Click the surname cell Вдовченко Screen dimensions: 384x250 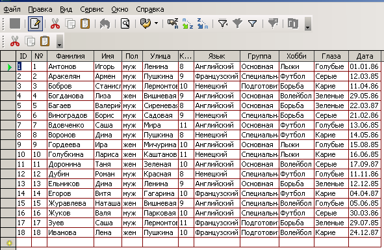(70, 125)
